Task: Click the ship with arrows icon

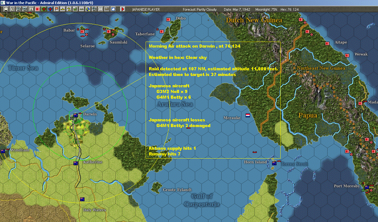Action: [81, 9]
